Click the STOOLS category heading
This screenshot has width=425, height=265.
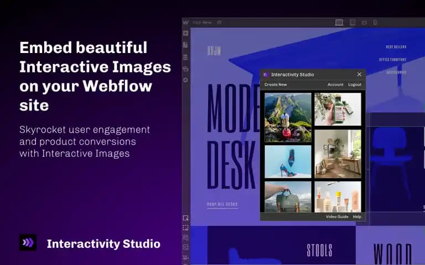[x=319, y=250]
